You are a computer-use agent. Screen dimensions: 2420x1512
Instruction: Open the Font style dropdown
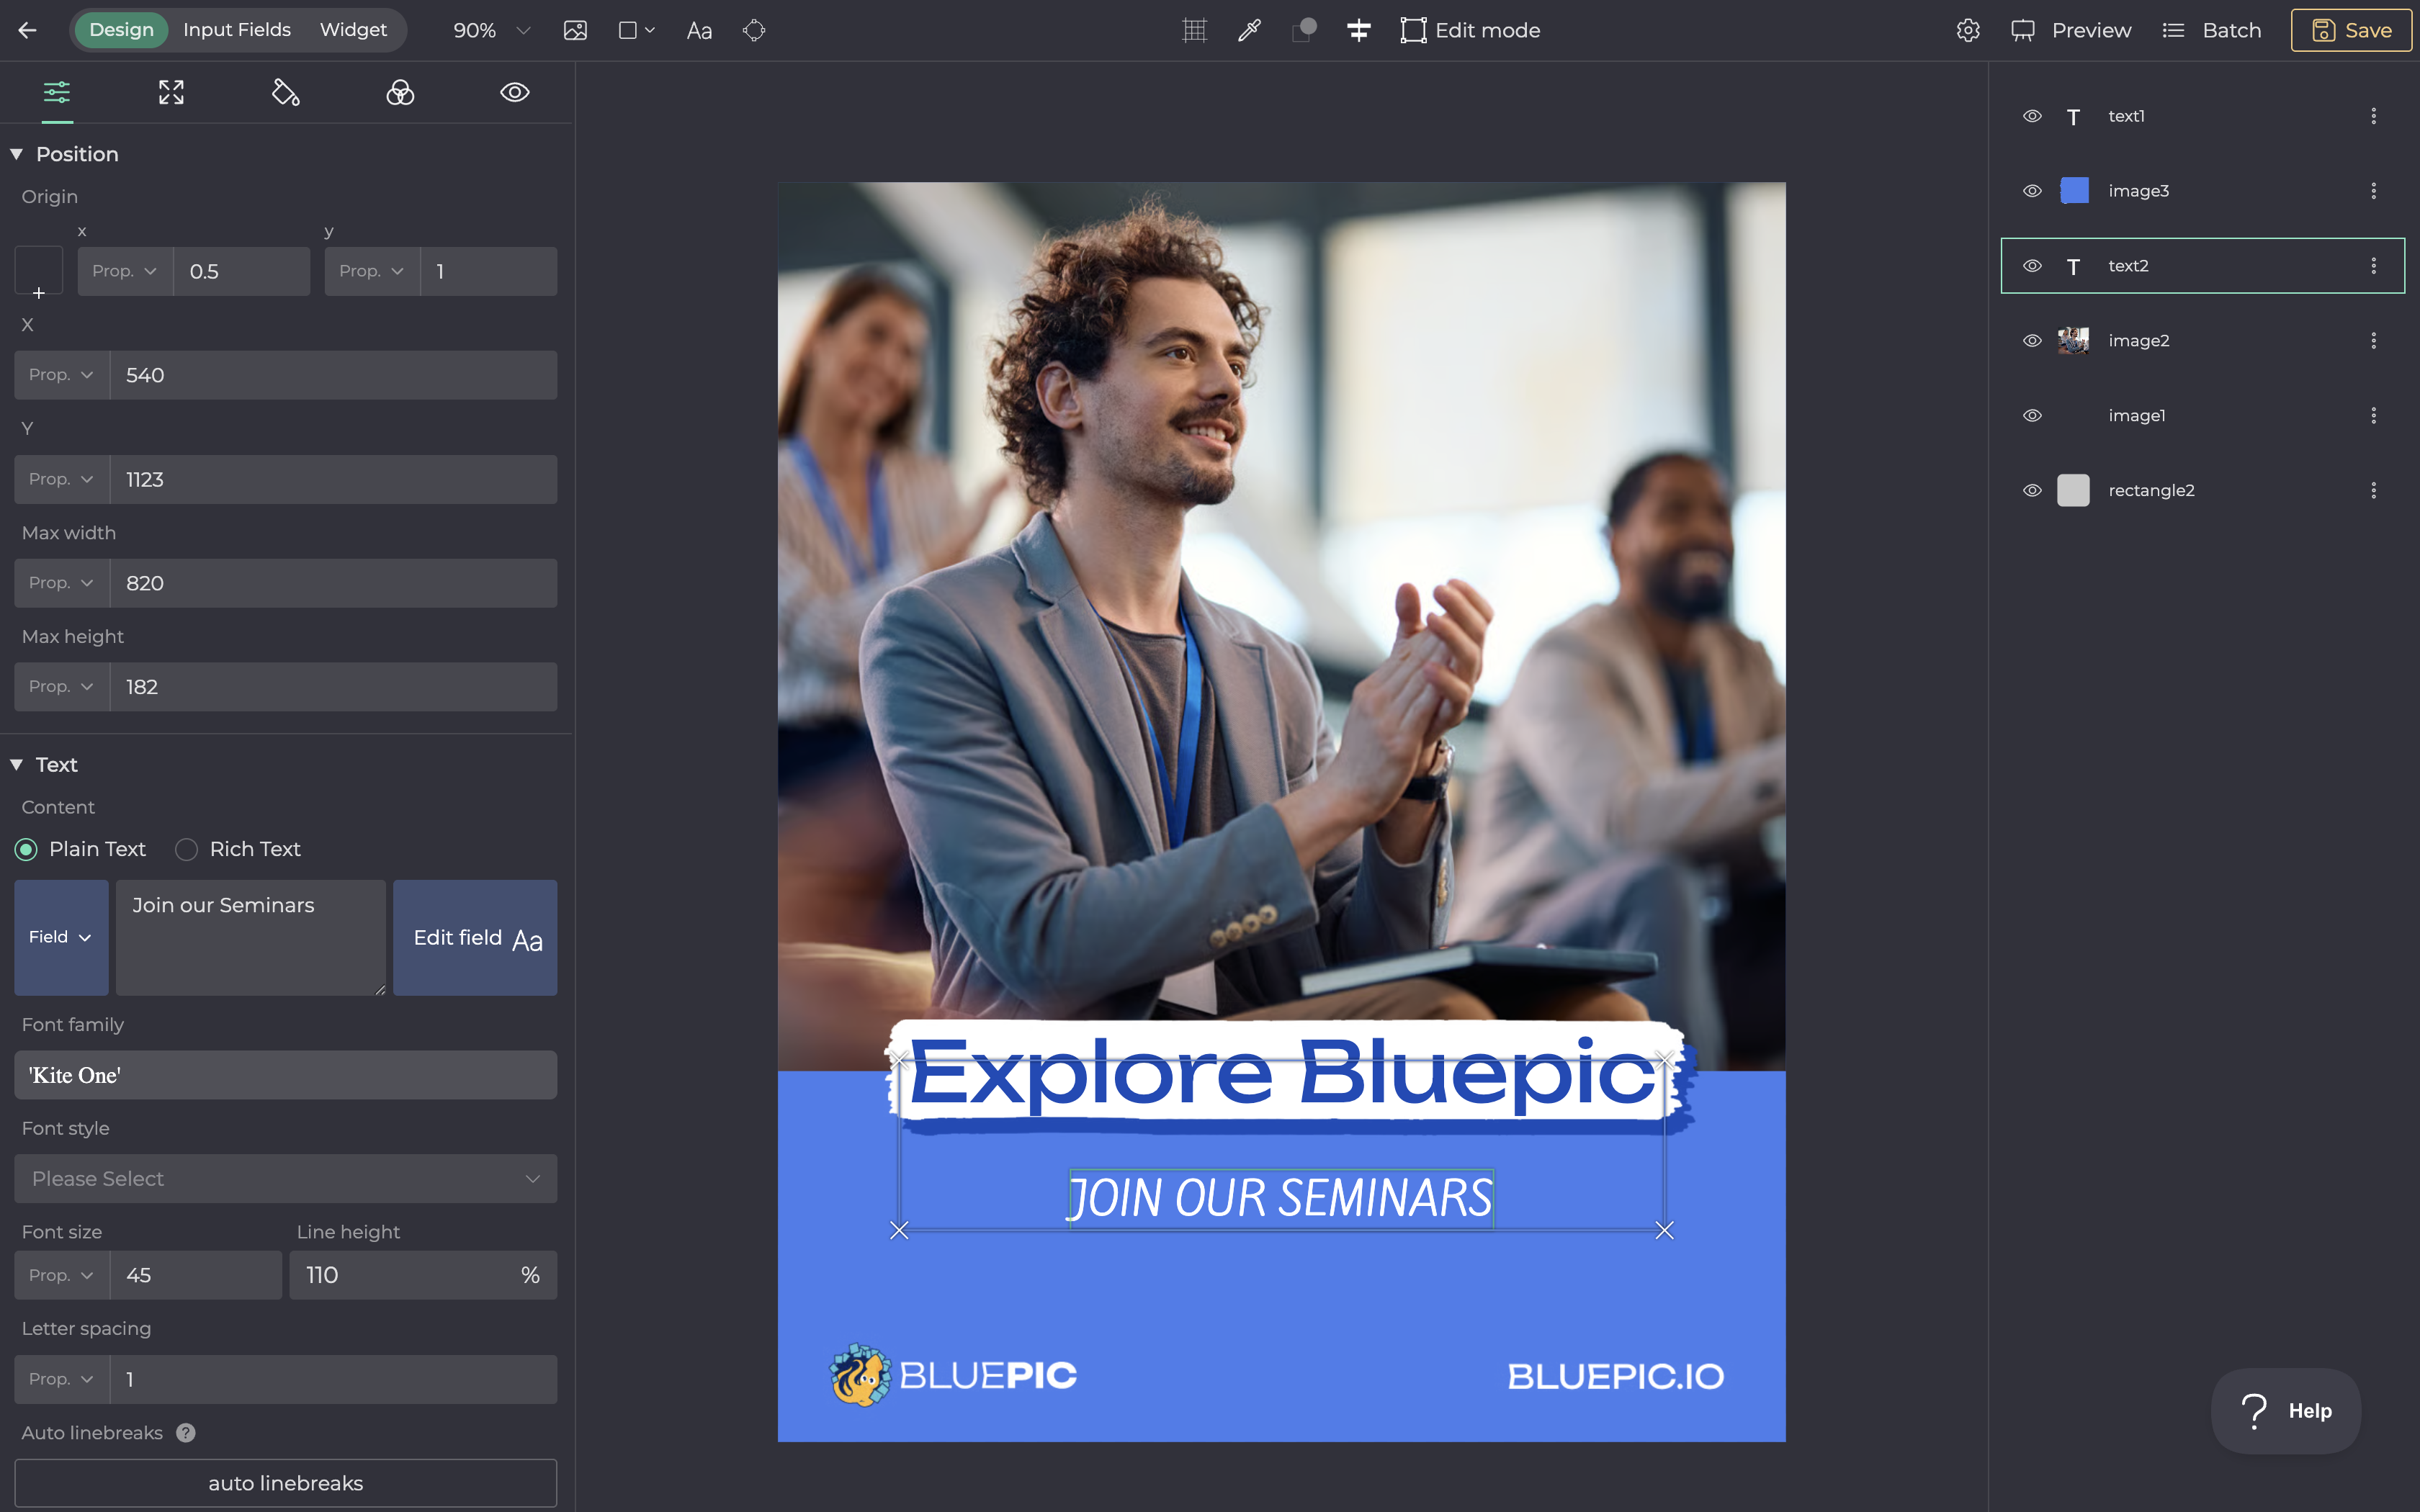coord(285,1179)
